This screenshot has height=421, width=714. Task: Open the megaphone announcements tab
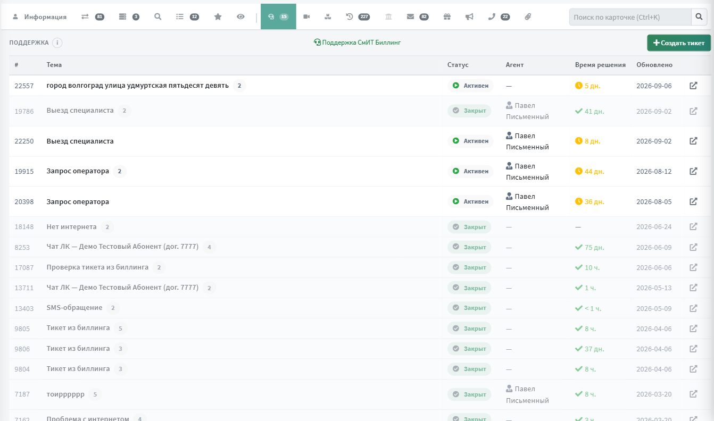coord(469,16)
